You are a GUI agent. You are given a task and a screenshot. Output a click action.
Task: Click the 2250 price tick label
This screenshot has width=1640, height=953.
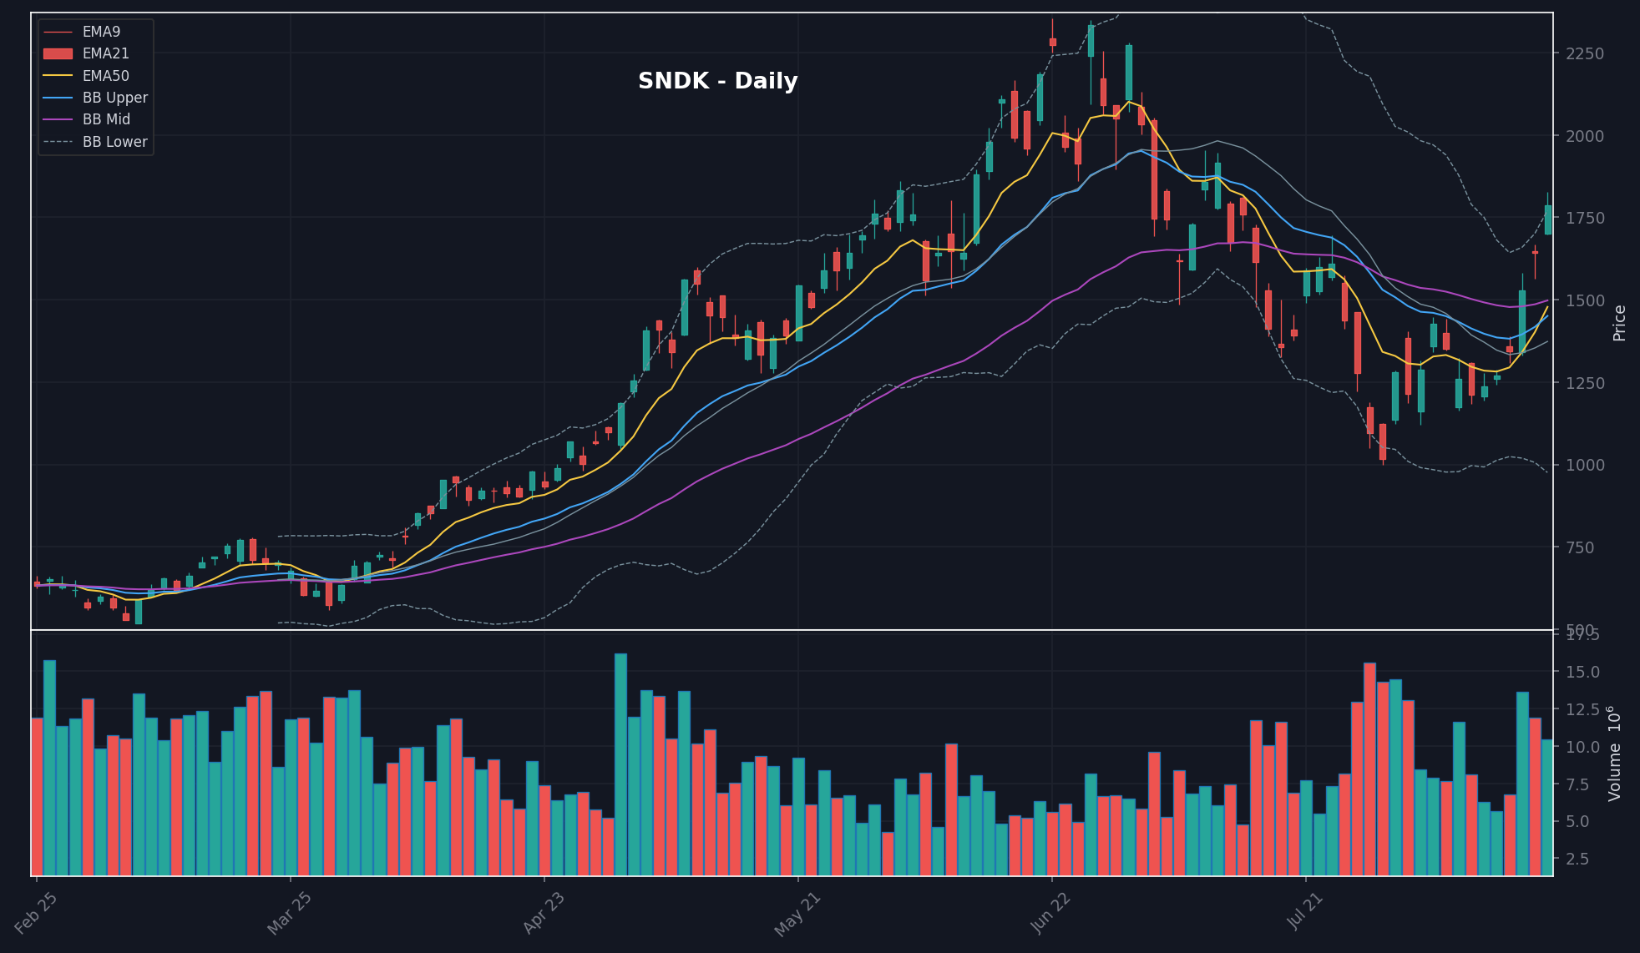[1585, 53]
